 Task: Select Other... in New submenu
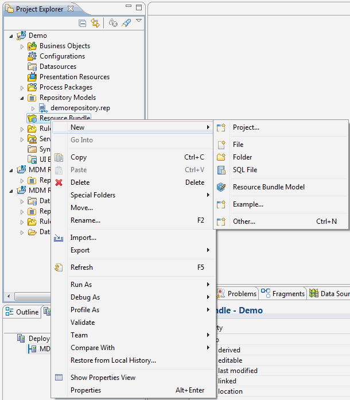click(x=281, y=222)
